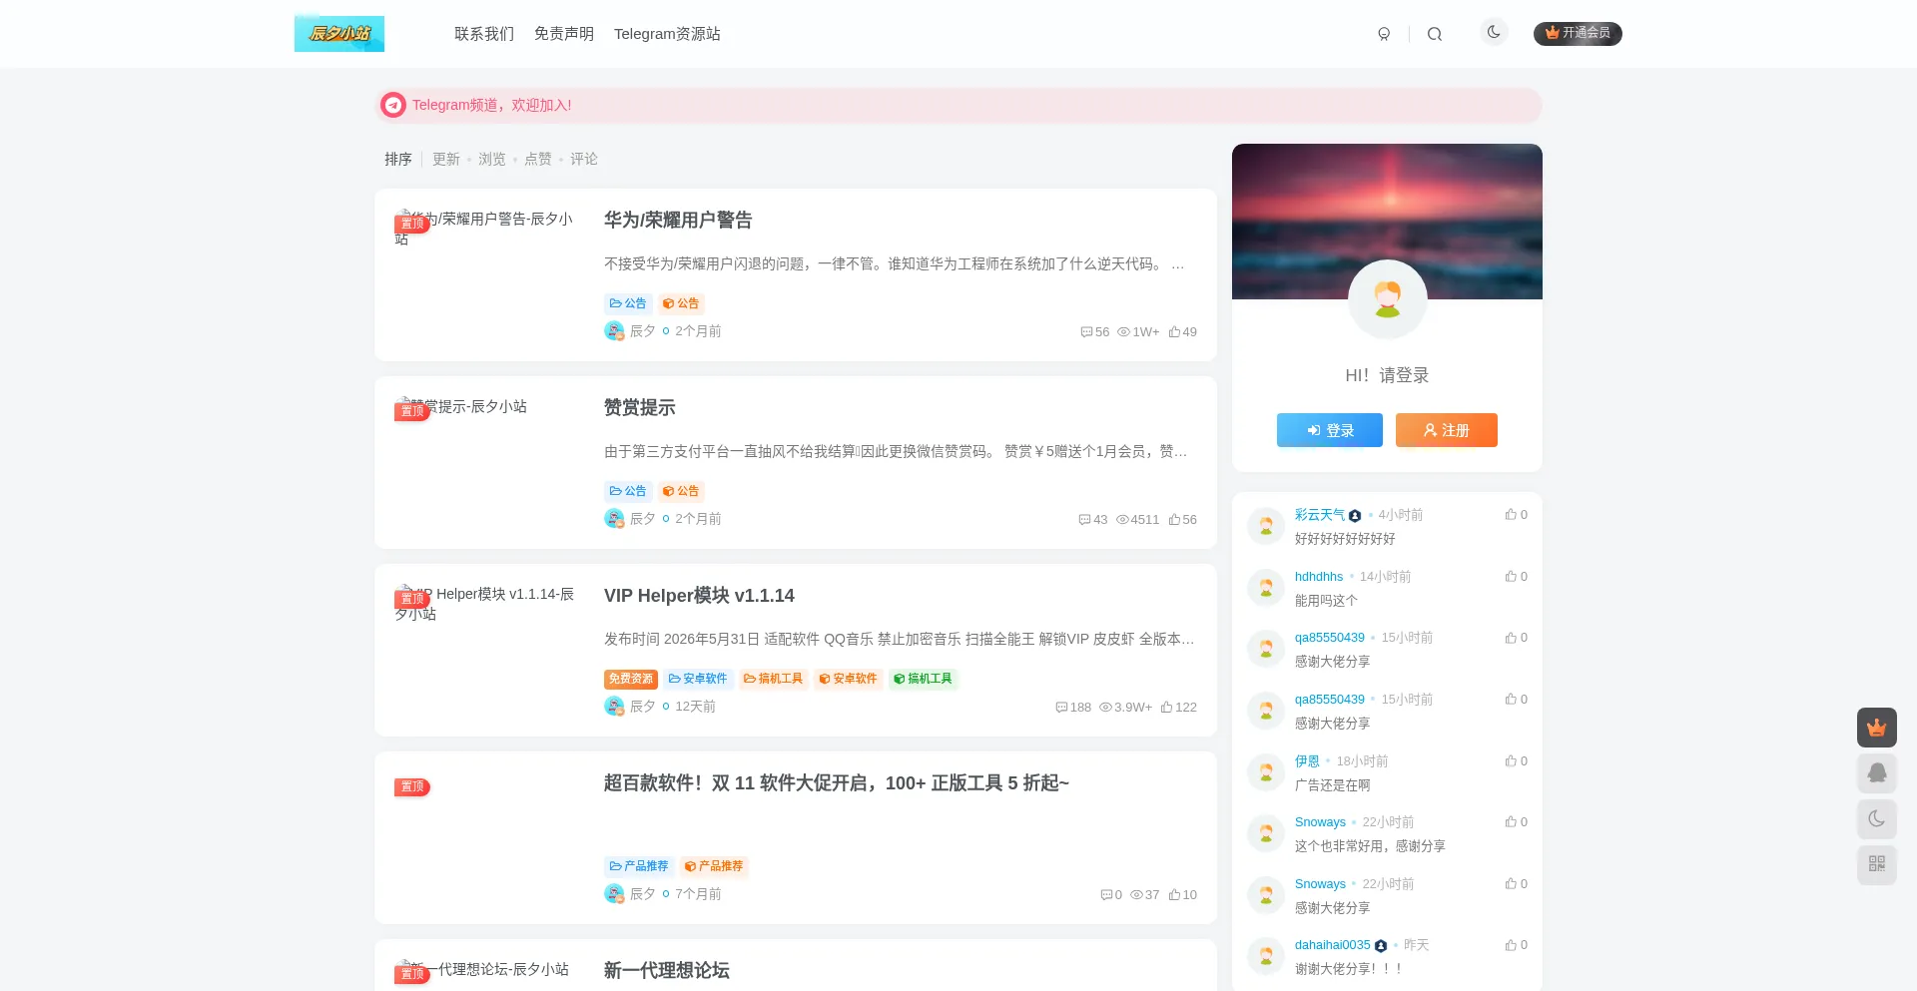Click author avatar 辰夕 on 华为 post

pos(614,330)
